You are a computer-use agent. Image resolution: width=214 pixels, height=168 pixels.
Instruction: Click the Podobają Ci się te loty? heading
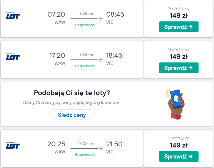click(x=72, y=93)
